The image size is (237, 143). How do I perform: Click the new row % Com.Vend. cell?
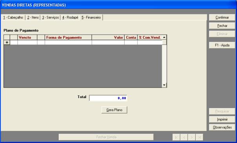[150, 43]
